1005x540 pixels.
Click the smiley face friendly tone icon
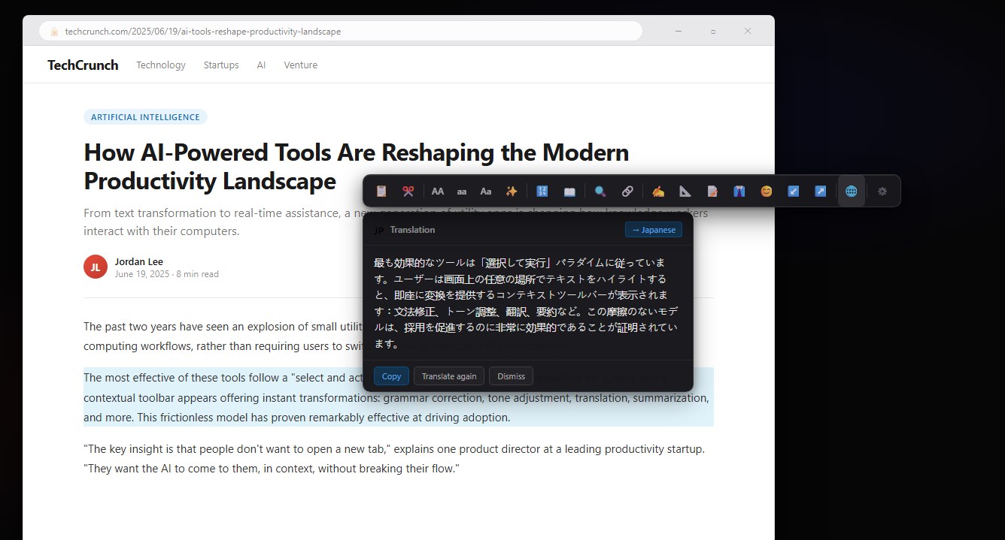click(x=767, y=192)
